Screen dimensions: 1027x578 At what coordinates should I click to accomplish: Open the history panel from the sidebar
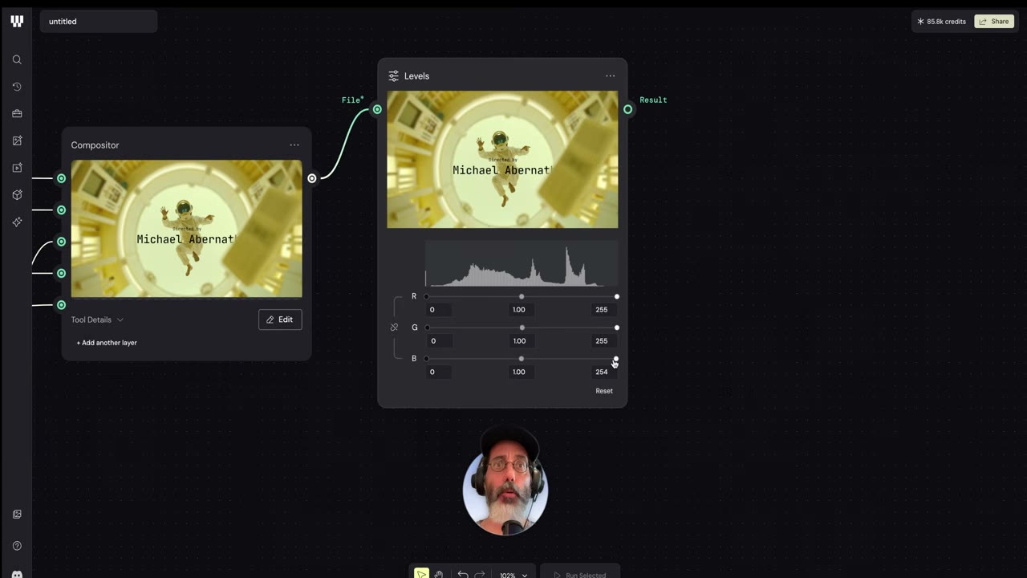tap(17, 87)
